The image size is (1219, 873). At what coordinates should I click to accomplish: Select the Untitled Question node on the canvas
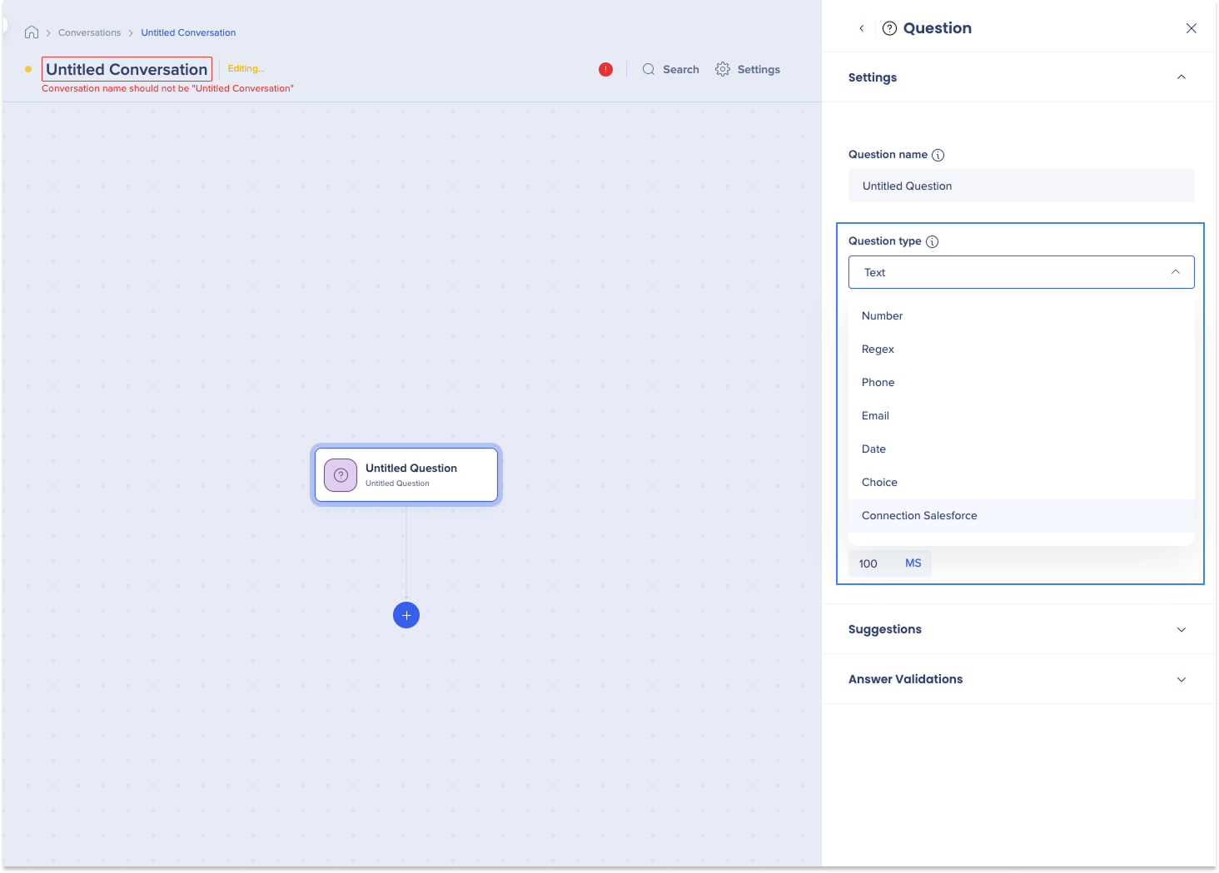406,475
